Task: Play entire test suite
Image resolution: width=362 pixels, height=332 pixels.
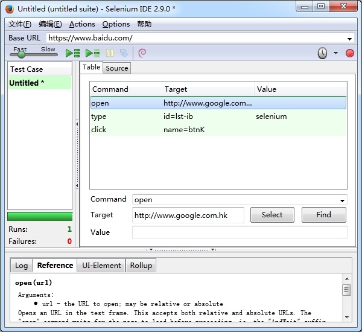Action: pyautogui.click(x=73, y=53)
